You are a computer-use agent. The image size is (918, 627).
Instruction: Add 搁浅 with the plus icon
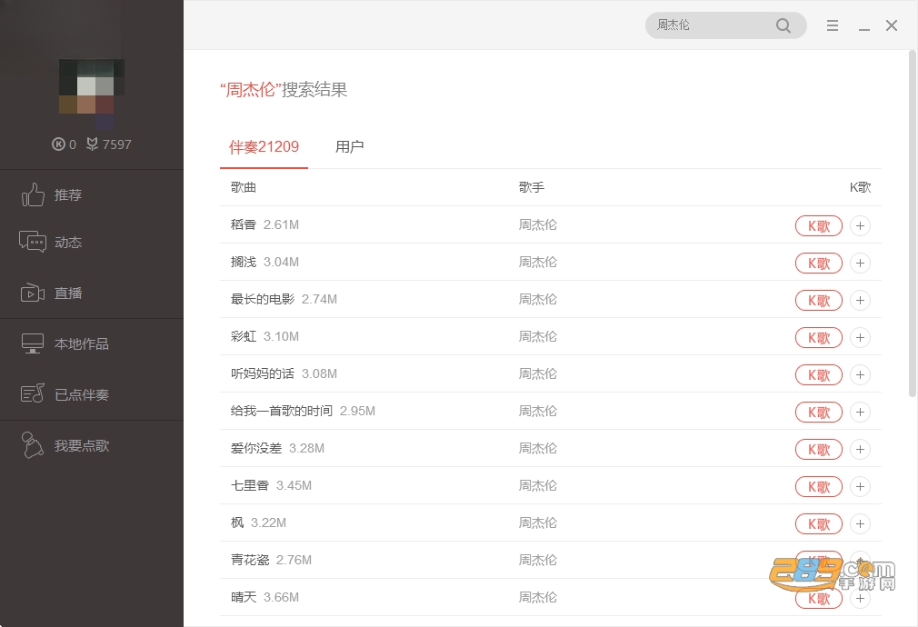[x=860, y=263]
